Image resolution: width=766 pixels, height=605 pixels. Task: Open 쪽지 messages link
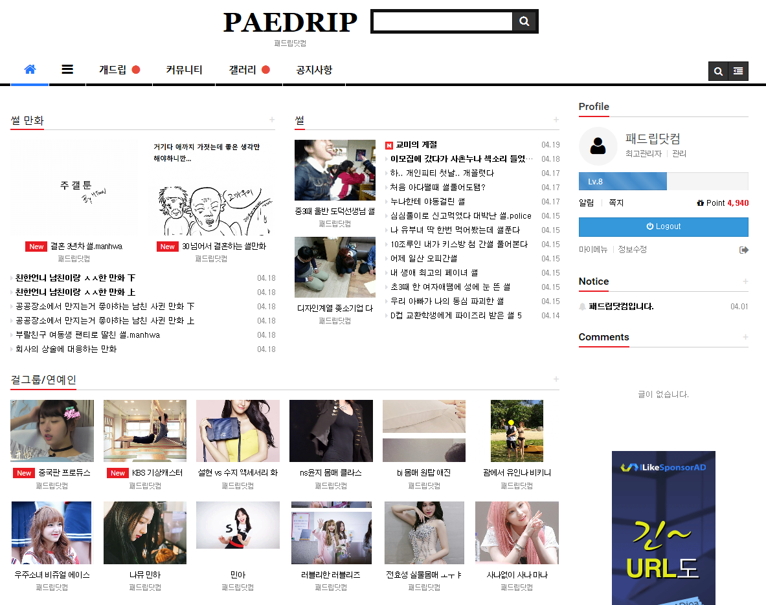point(616,203)
